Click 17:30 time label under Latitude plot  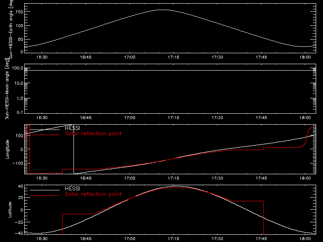coord(217,239)
